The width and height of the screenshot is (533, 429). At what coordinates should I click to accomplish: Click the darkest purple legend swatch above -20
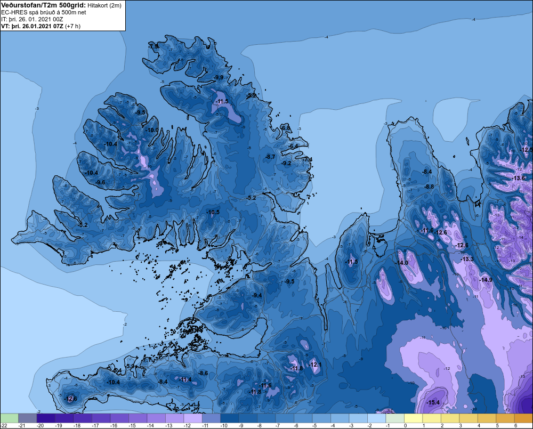[46, 418]
